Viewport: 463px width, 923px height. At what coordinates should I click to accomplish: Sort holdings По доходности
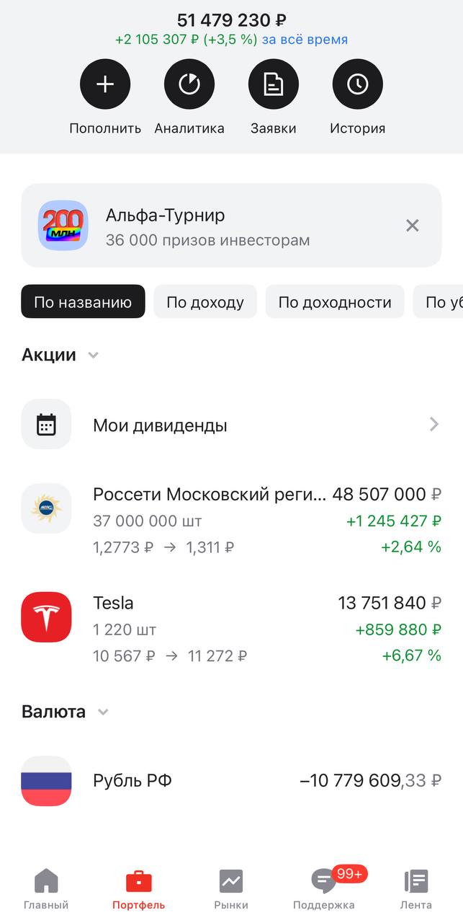pyautogui.click(x=335, y=302)
